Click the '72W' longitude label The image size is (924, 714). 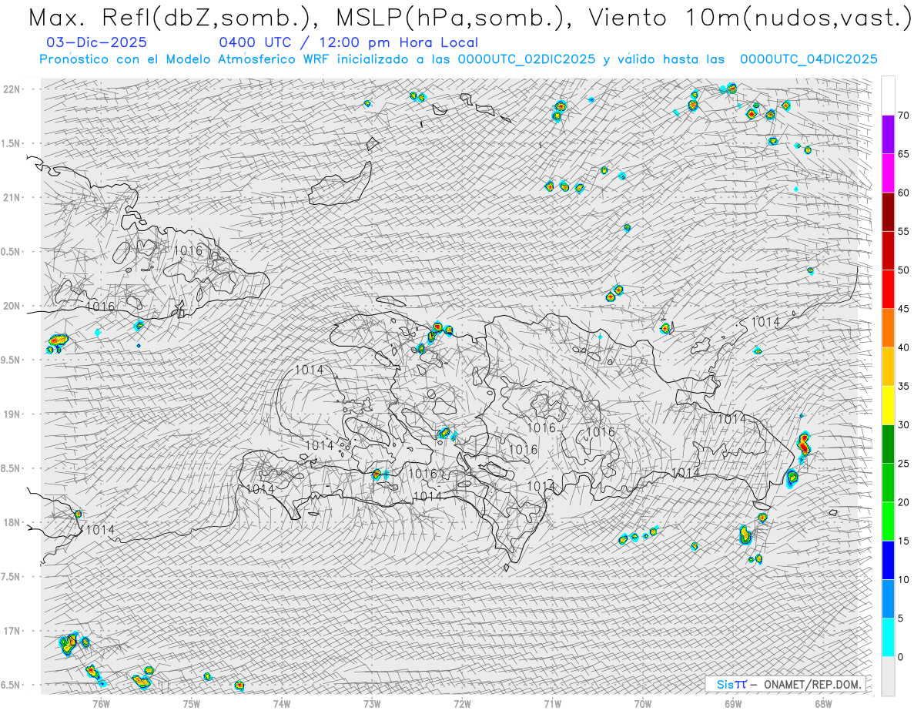coord(462,703)
